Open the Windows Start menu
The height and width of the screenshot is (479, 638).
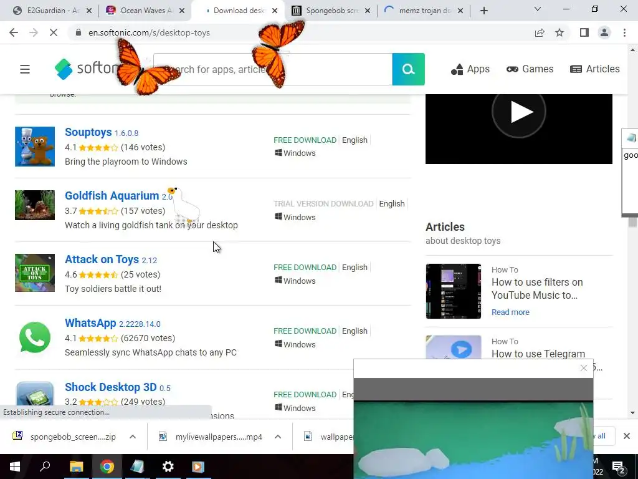coord(15,467)
